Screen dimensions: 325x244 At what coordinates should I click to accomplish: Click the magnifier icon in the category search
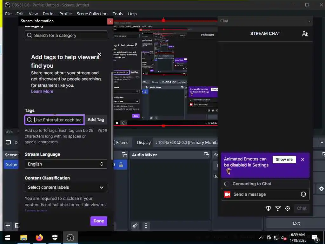[x=30, y=35]
